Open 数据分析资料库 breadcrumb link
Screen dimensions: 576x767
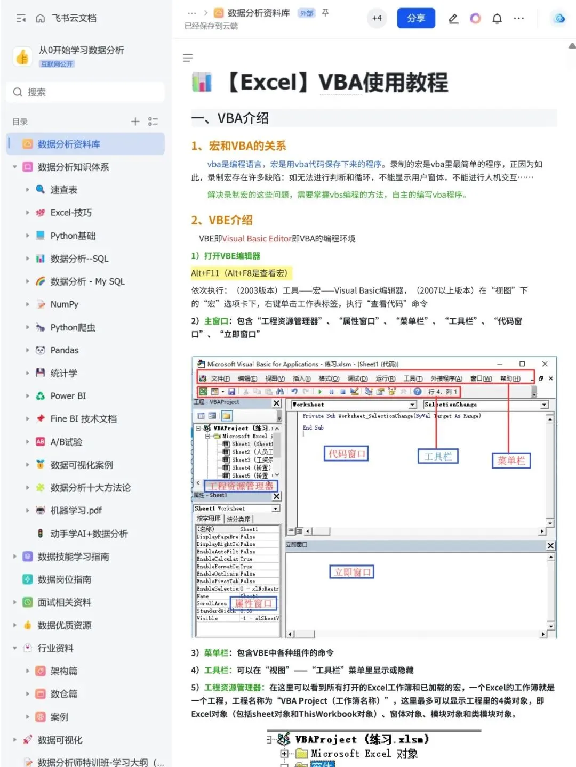(x=258, y=13)
